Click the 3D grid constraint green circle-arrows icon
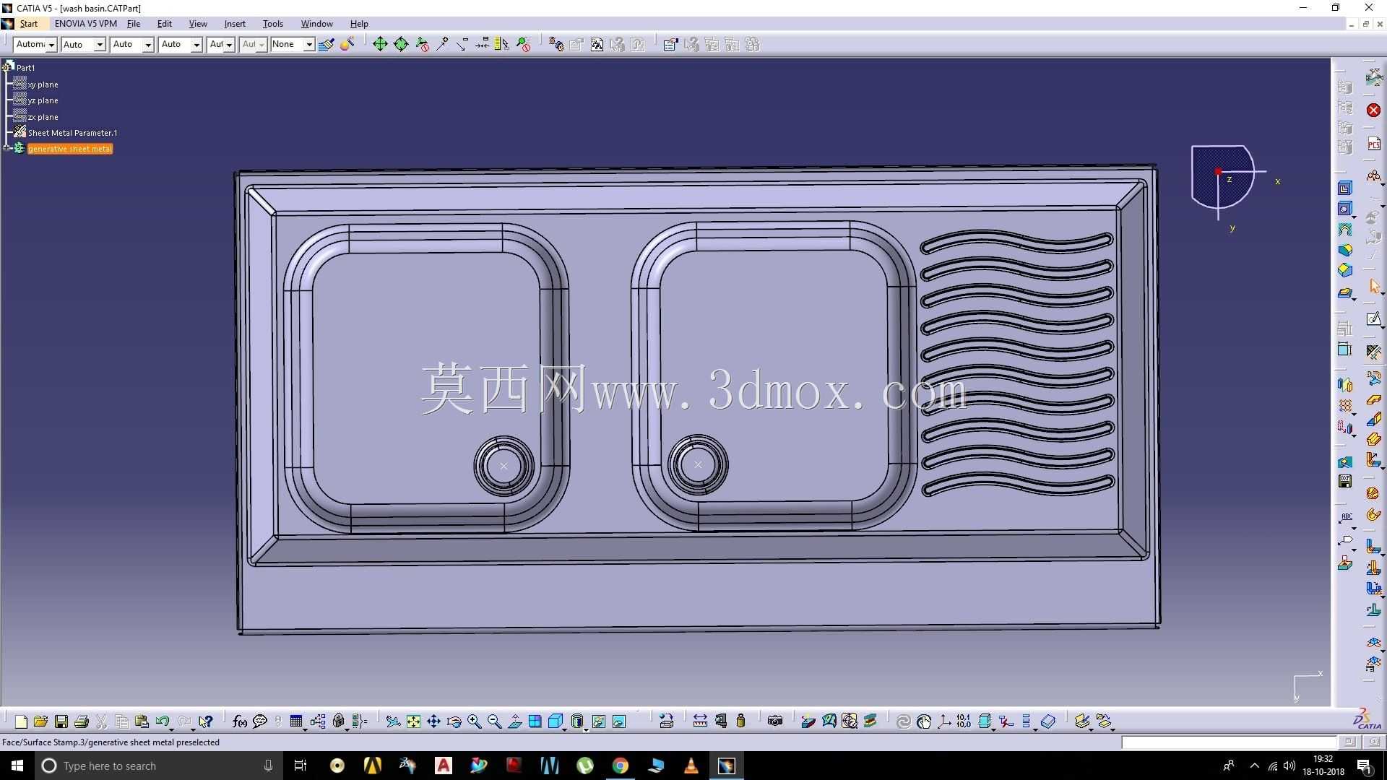The width and height of the screenshot is (1387, 780). [x=401, y=45]
